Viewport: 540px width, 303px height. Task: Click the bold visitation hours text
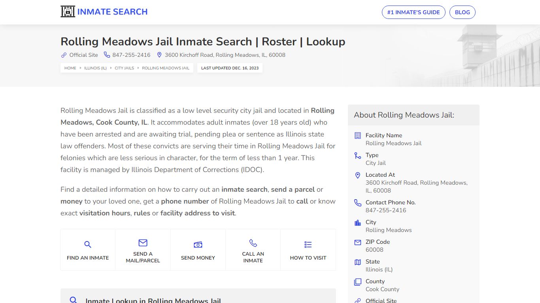(x=105, y=213)
